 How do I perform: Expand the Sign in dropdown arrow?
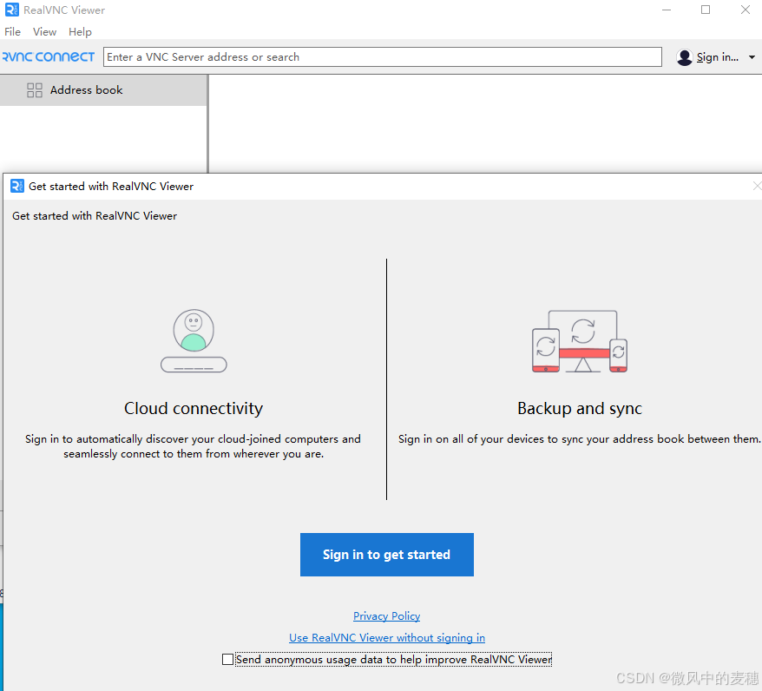(752, 57)
